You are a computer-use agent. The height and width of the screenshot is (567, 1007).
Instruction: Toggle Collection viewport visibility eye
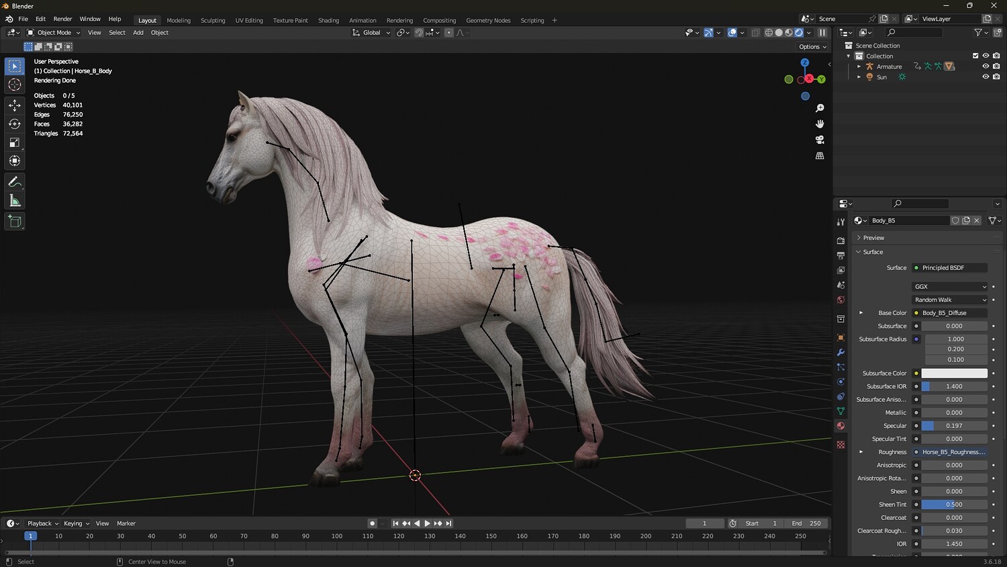point(986,56)
